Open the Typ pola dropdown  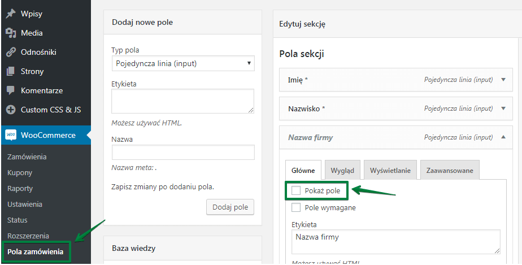[183, 63]
